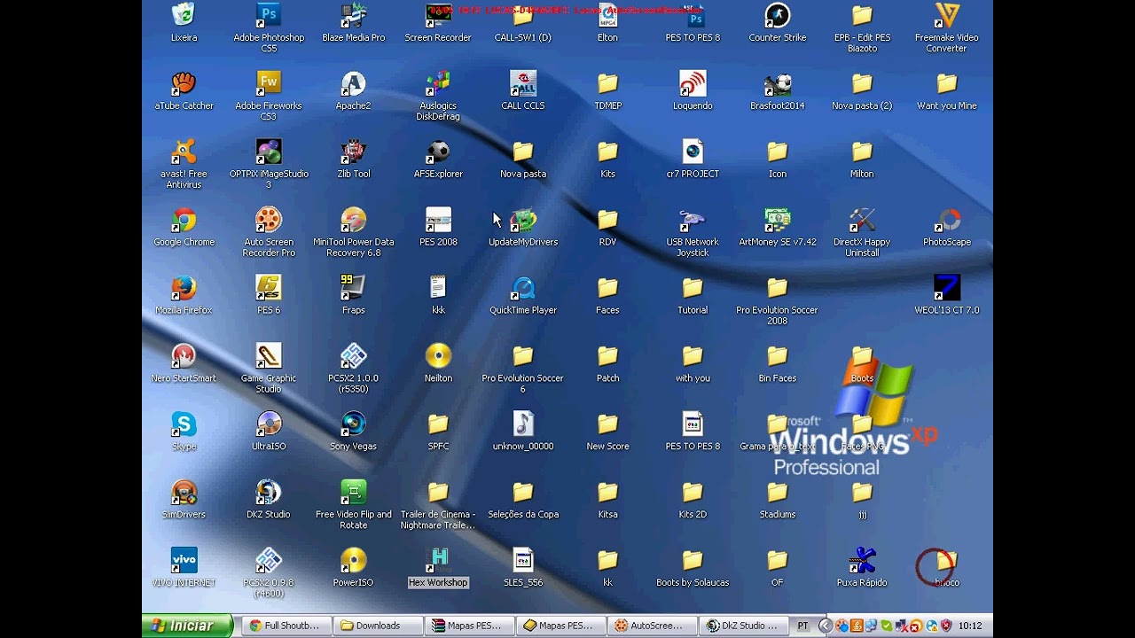This screenshot has width=1135, height=638.
Task: Select the Apache2 desktop icon
Action: point(353,83)
